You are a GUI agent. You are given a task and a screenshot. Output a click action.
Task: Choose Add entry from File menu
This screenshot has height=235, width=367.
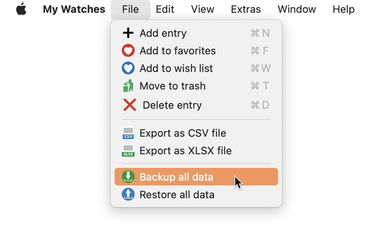pos(196,33)
